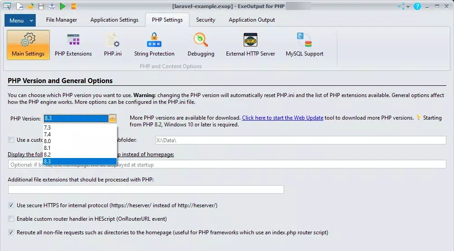This screenshot has width=454, height=251.
Task: Switch to the Security tab
Action: coord(206,20)
